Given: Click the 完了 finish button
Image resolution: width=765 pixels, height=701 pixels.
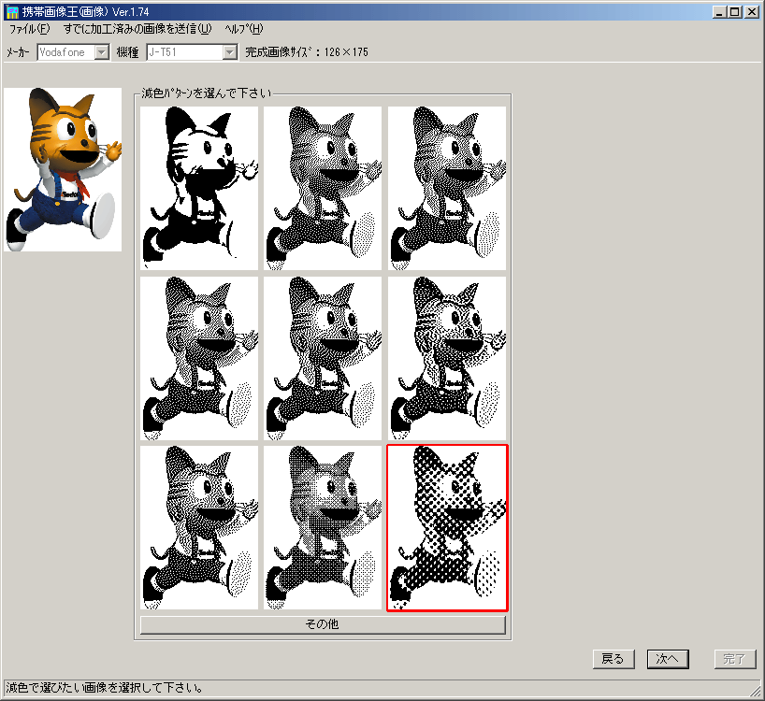Looking at the screenshot, I should tap(735, 659).
